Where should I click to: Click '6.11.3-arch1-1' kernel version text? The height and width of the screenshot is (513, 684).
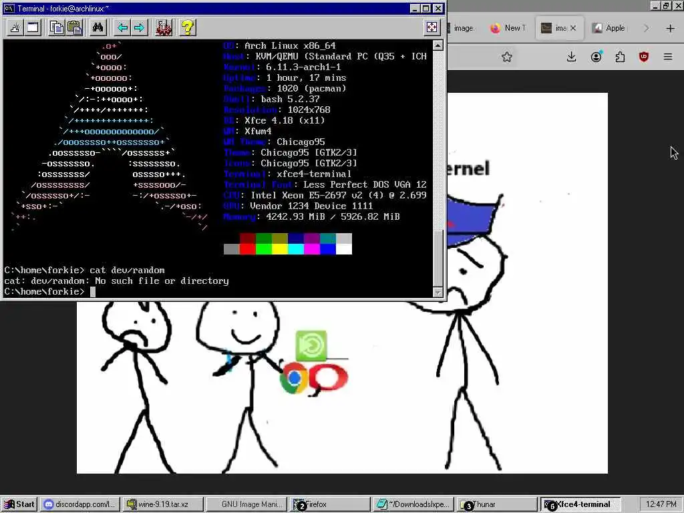point(304,67)
